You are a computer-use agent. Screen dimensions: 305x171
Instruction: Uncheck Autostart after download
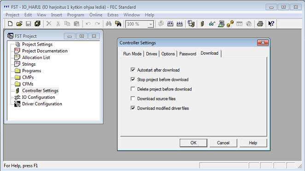click(133, 70)
